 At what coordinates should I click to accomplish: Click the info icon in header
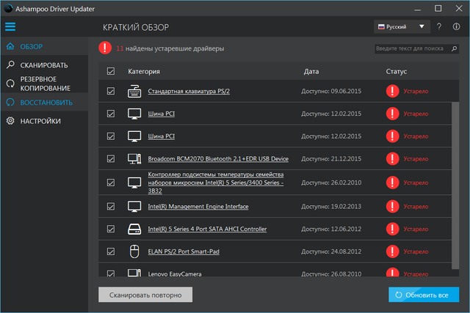pos(458,27)
